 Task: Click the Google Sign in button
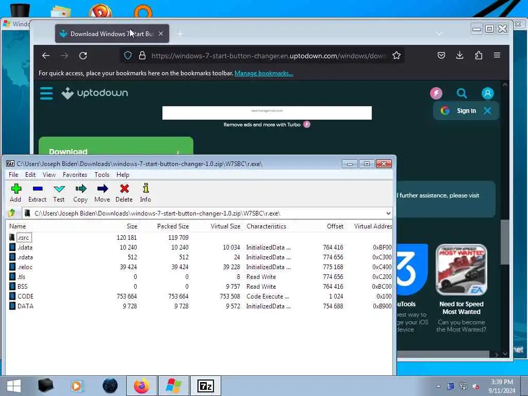click(x=458, y=111)
